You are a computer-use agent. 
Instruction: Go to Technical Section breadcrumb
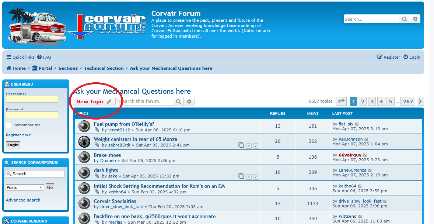coord(104,68)
